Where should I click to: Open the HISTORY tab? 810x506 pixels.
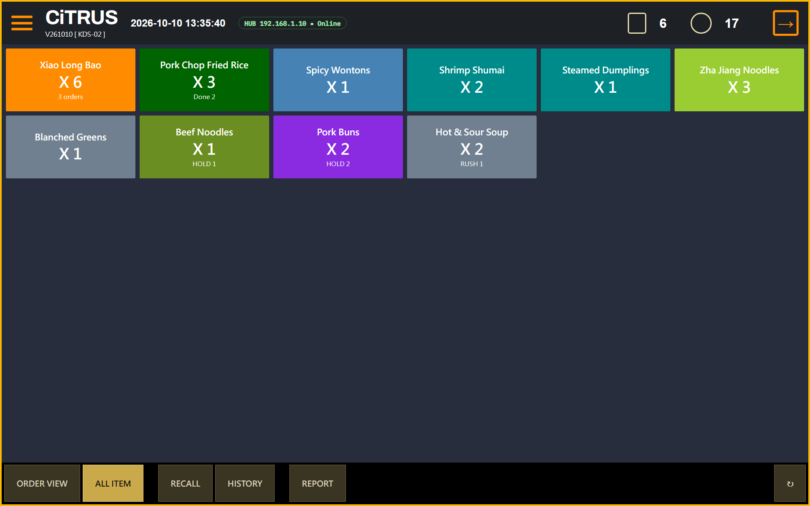(245, 483)
